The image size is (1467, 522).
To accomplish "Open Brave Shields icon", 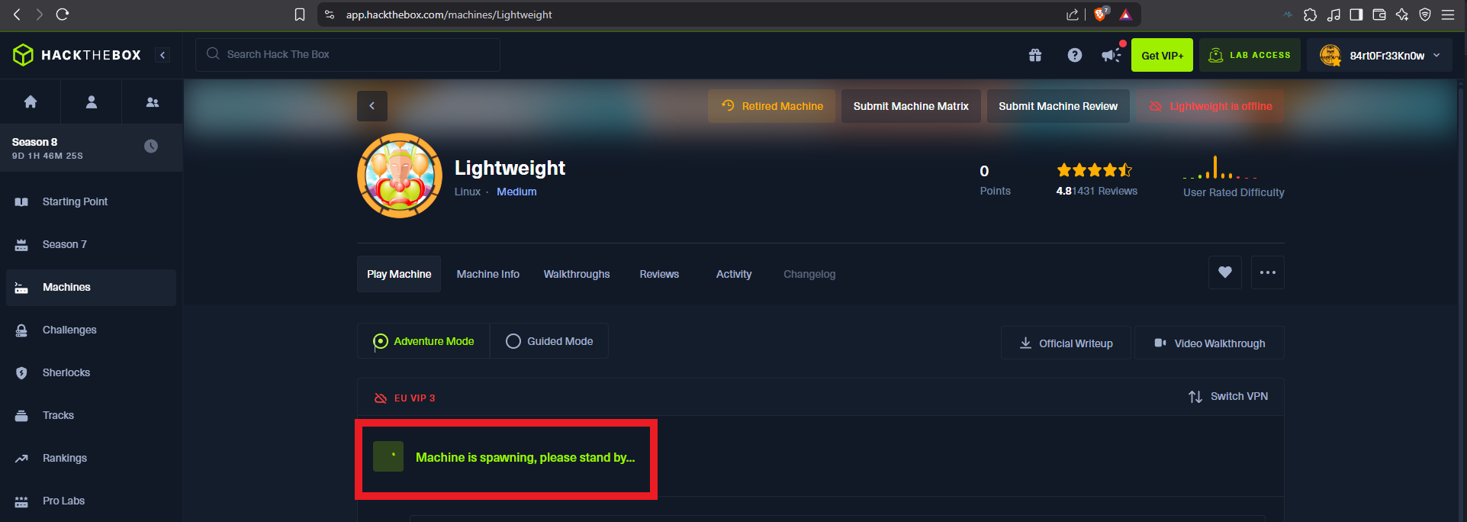I will (1101, 14).
